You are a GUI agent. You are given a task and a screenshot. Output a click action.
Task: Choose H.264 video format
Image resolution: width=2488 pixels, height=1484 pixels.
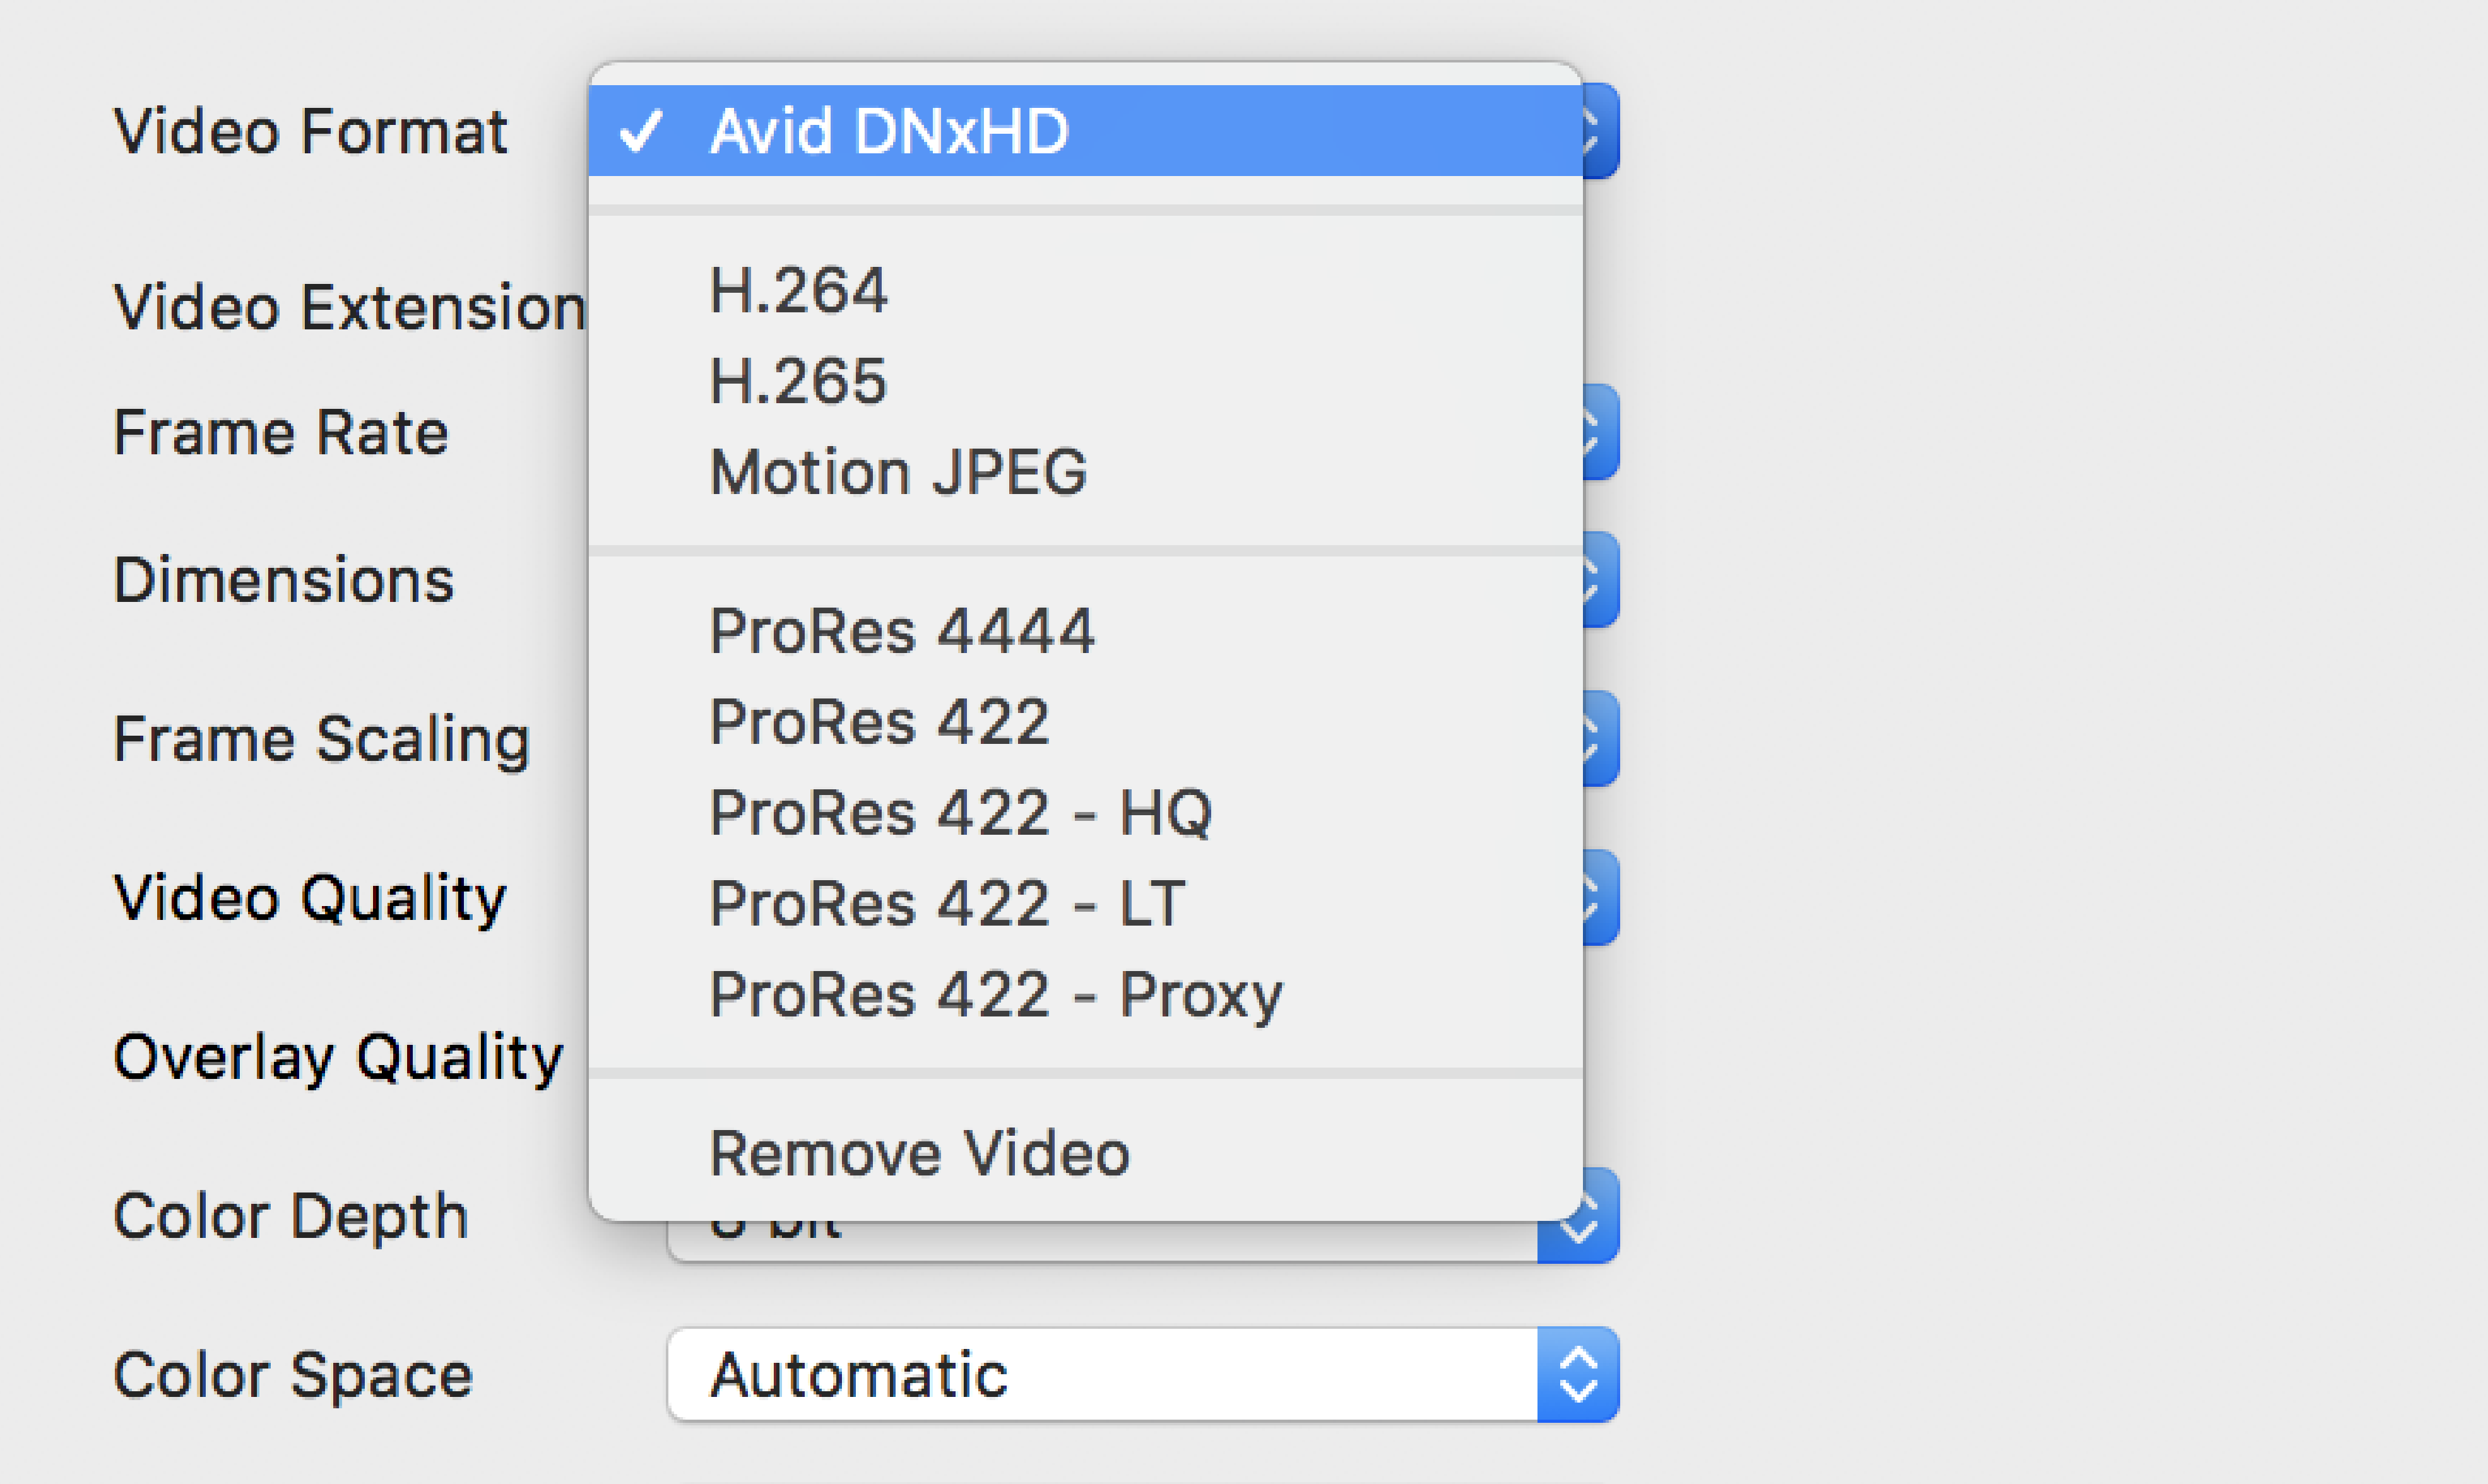coord(1085,291)
